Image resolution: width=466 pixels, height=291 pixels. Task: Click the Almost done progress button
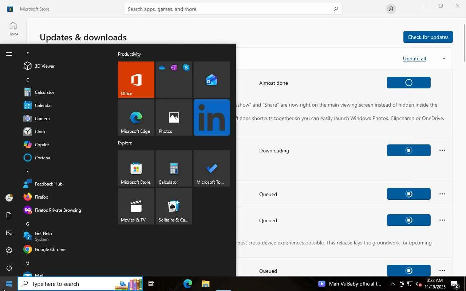pyautogui.click(x=409, y=83)
